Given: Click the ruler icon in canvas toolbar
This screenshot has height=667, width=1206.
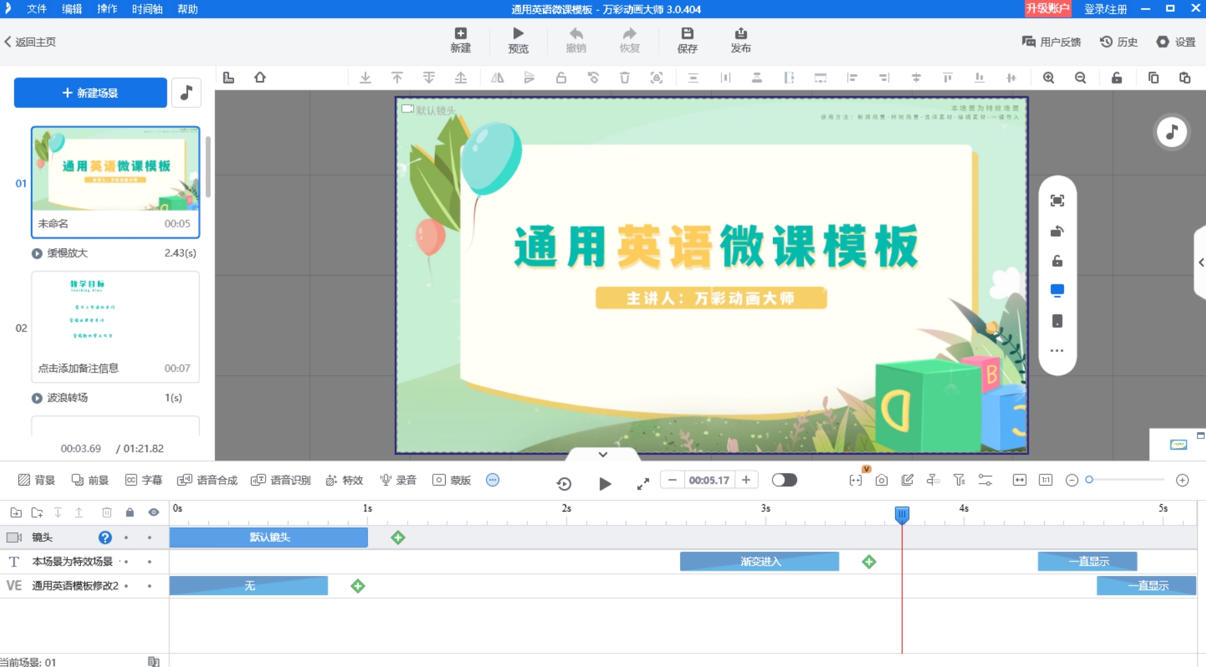Looking at the screenshot, I should (x=229, y=78).
